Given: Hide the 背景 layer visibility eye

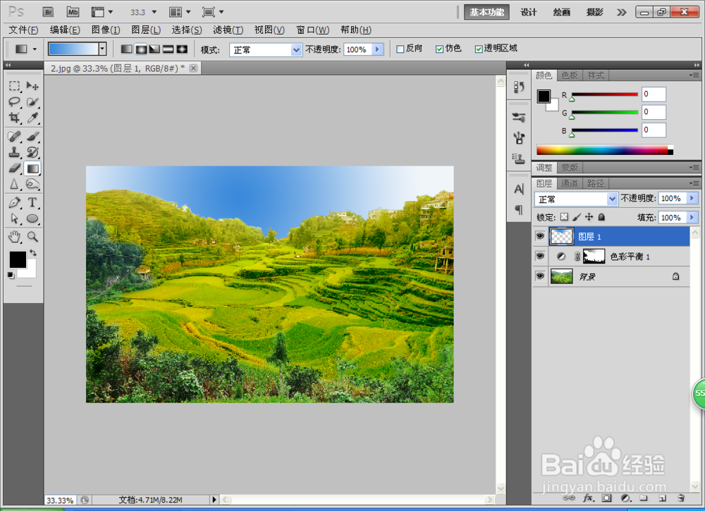Looking at the screenshot, I should pos(540,276).
